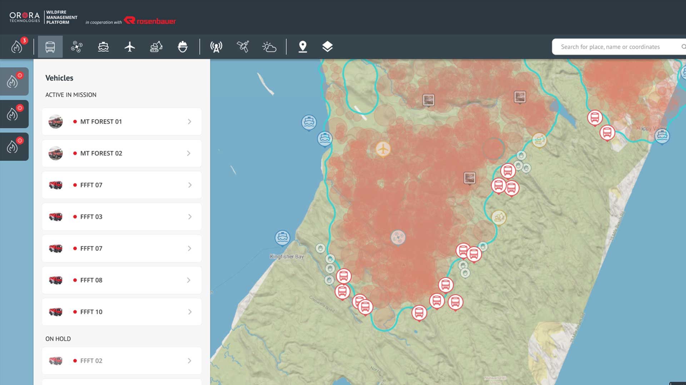This screenshot has height=385, width=686.
Task: Toggle the active Vehicles bus toolbar button
Action: pyautogui.click(x=50, y=47)
